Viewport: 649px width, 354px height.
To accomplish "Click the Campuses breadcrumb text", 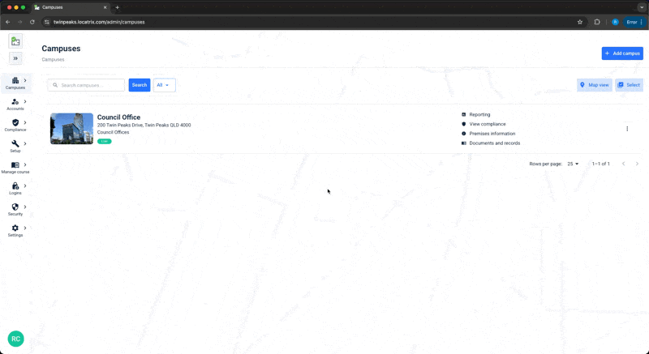I will point(53,59).
